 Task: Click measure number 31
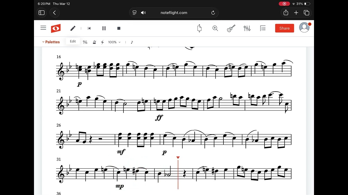[x=59, y=159]
